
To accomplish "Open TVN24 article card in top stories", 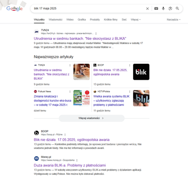I will pos(52,74).
